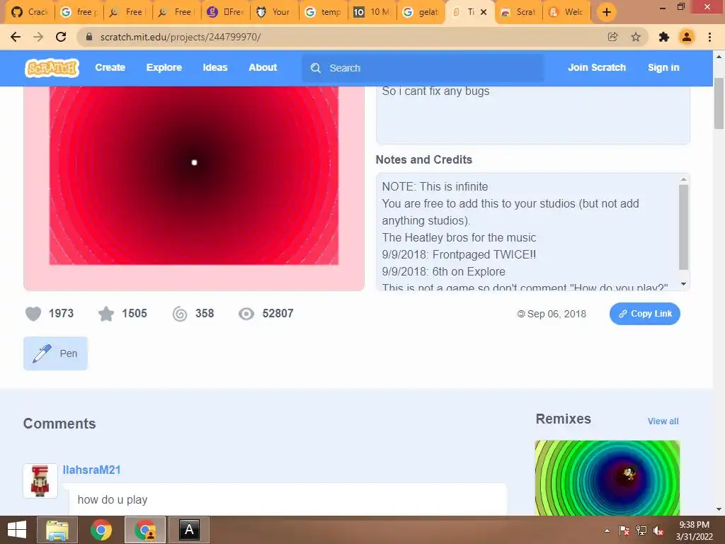Click the page scrollbar thumb
The image size is (725, 544).
tap(719, 103)
